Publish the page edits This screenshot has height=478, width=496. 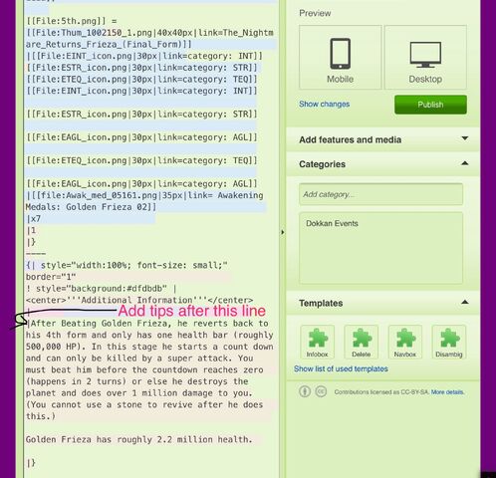430,105
